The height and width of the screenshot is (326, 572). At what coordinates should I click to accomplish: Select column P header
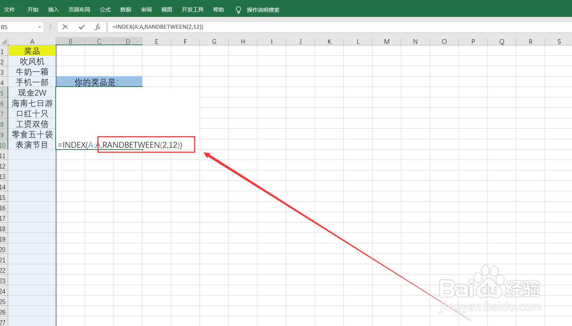point(473,41)
